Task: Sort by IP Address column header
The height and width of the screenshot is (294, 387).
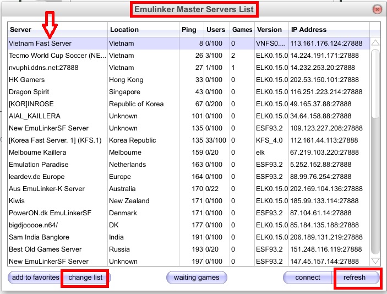Action: (329, 30)
